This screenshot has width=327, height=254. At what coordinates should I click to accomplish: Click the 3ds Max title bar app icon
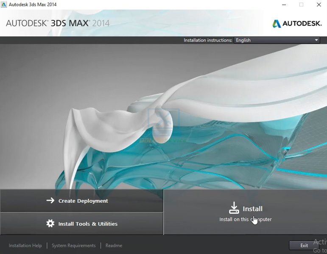3,4
